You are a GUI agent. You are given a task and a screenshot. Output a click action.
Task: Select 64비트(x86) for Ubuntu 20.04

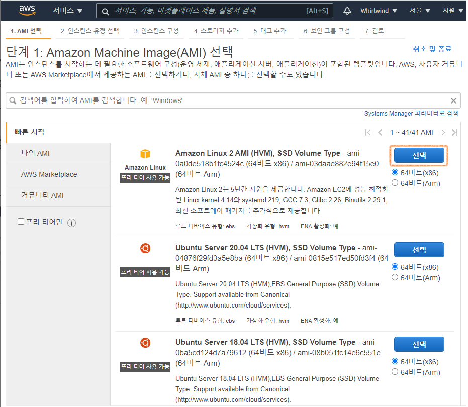[395, 266]
